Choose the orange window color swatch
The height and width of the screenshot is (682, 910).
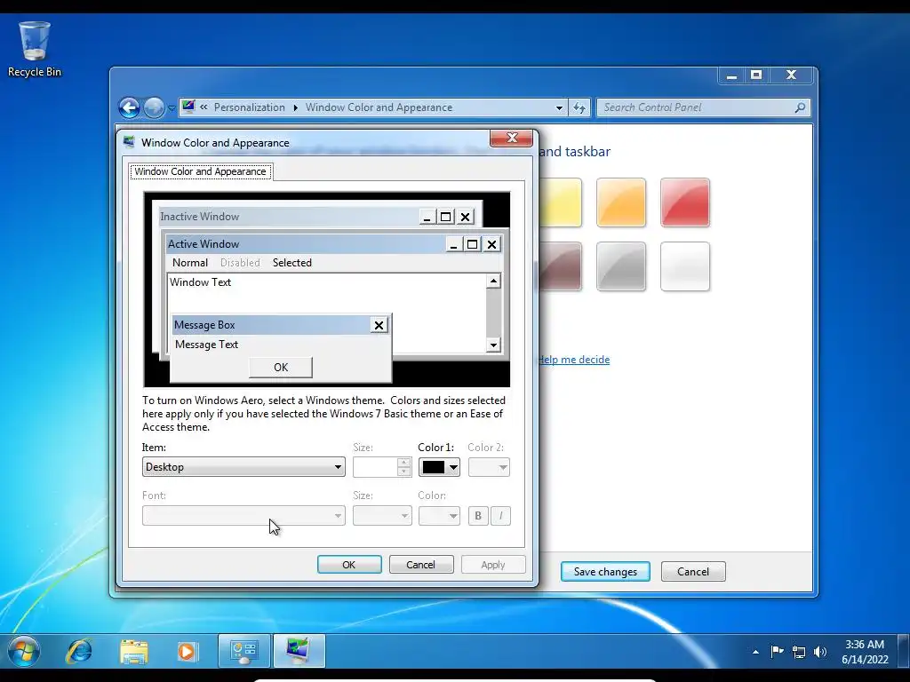pyautogui.click(x=621, y=202)
